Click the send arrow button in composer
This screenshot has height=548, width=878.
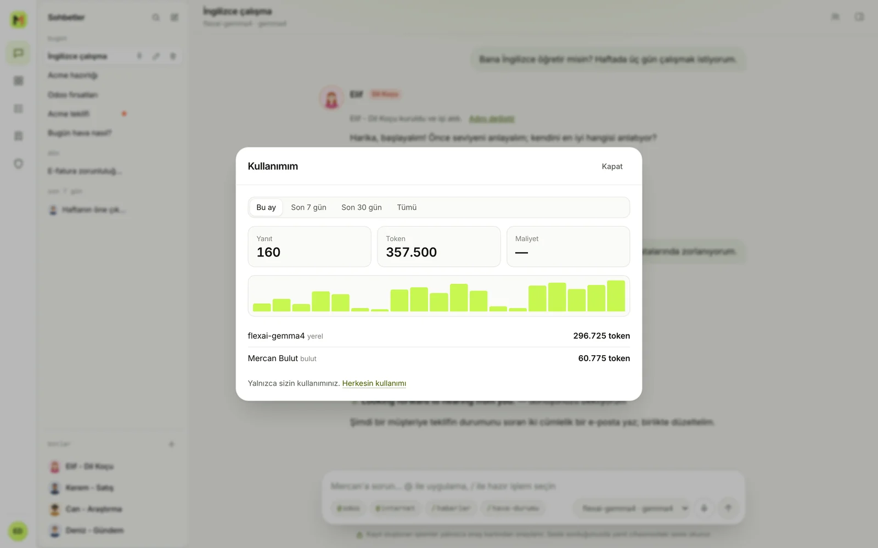[728, 509]
